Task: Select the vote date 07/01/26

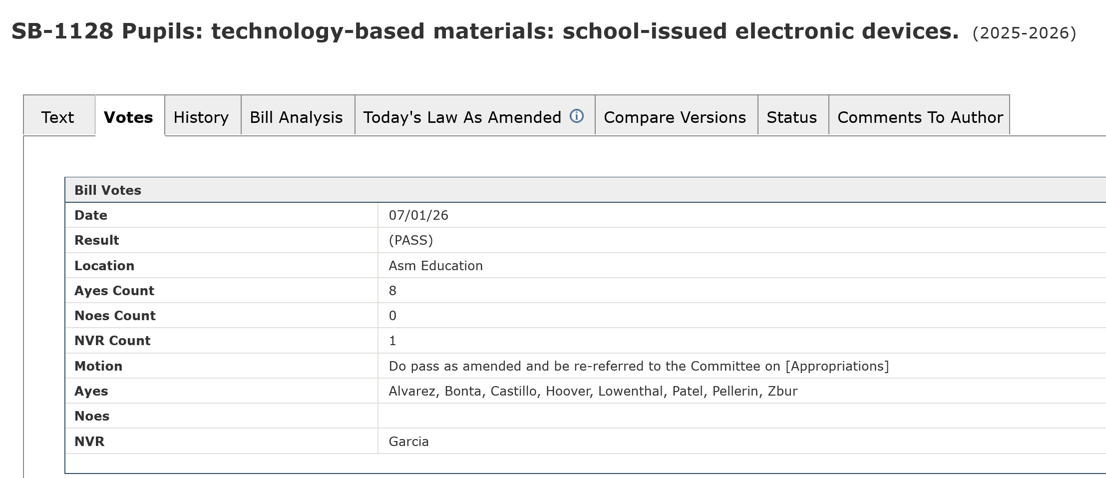Action: (x=418, y=215)
